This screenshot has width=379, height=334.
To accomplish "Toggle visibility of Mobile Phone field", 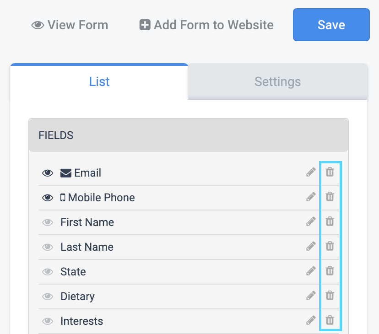I will (x=48, y=198).
